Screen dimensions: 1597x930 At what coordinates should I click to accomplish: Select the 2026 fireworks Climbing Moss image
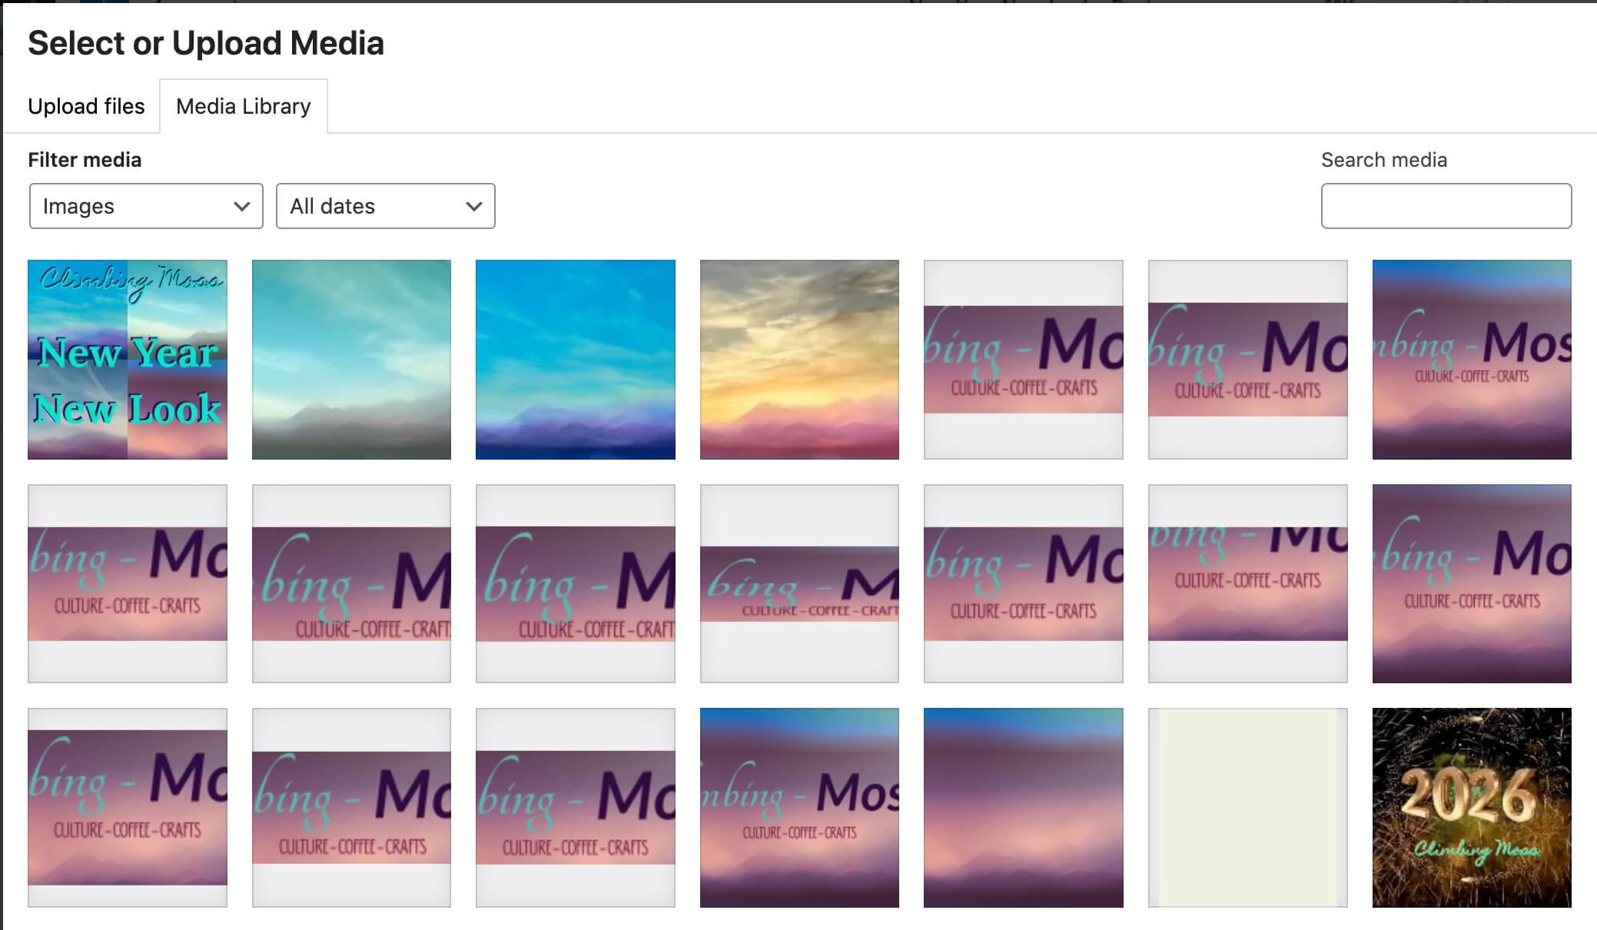pos(1472,808)
